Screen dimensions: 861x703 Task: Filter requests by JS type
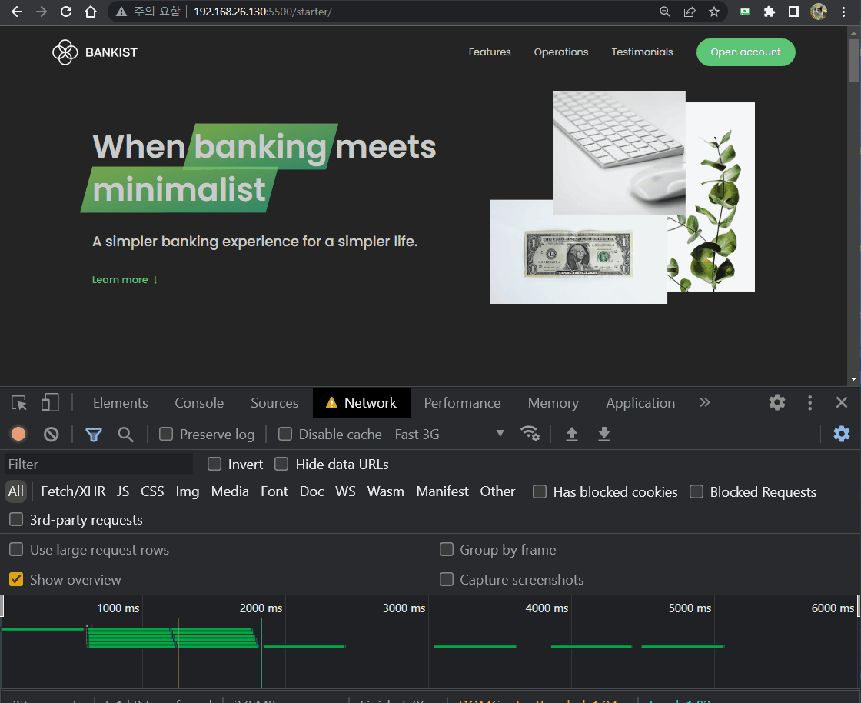[x=123, y=491]
